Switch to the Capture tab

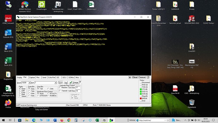pos(32,77)
